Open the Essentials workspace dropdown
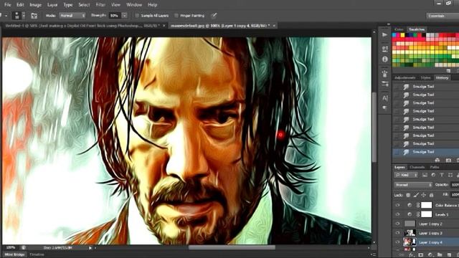 tap(443, 16)
